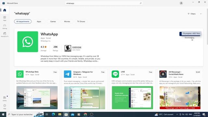
Task: Open Help in the sidebar
Action: (5, 107)
